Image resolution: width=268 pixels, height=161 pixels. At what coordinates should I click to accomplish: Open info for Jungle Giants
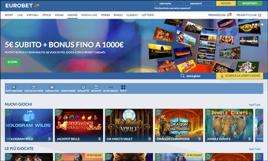(x=250, y=139)
